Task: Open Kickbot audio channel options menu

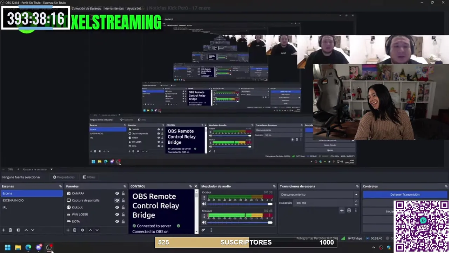Action: pos(204,198)
